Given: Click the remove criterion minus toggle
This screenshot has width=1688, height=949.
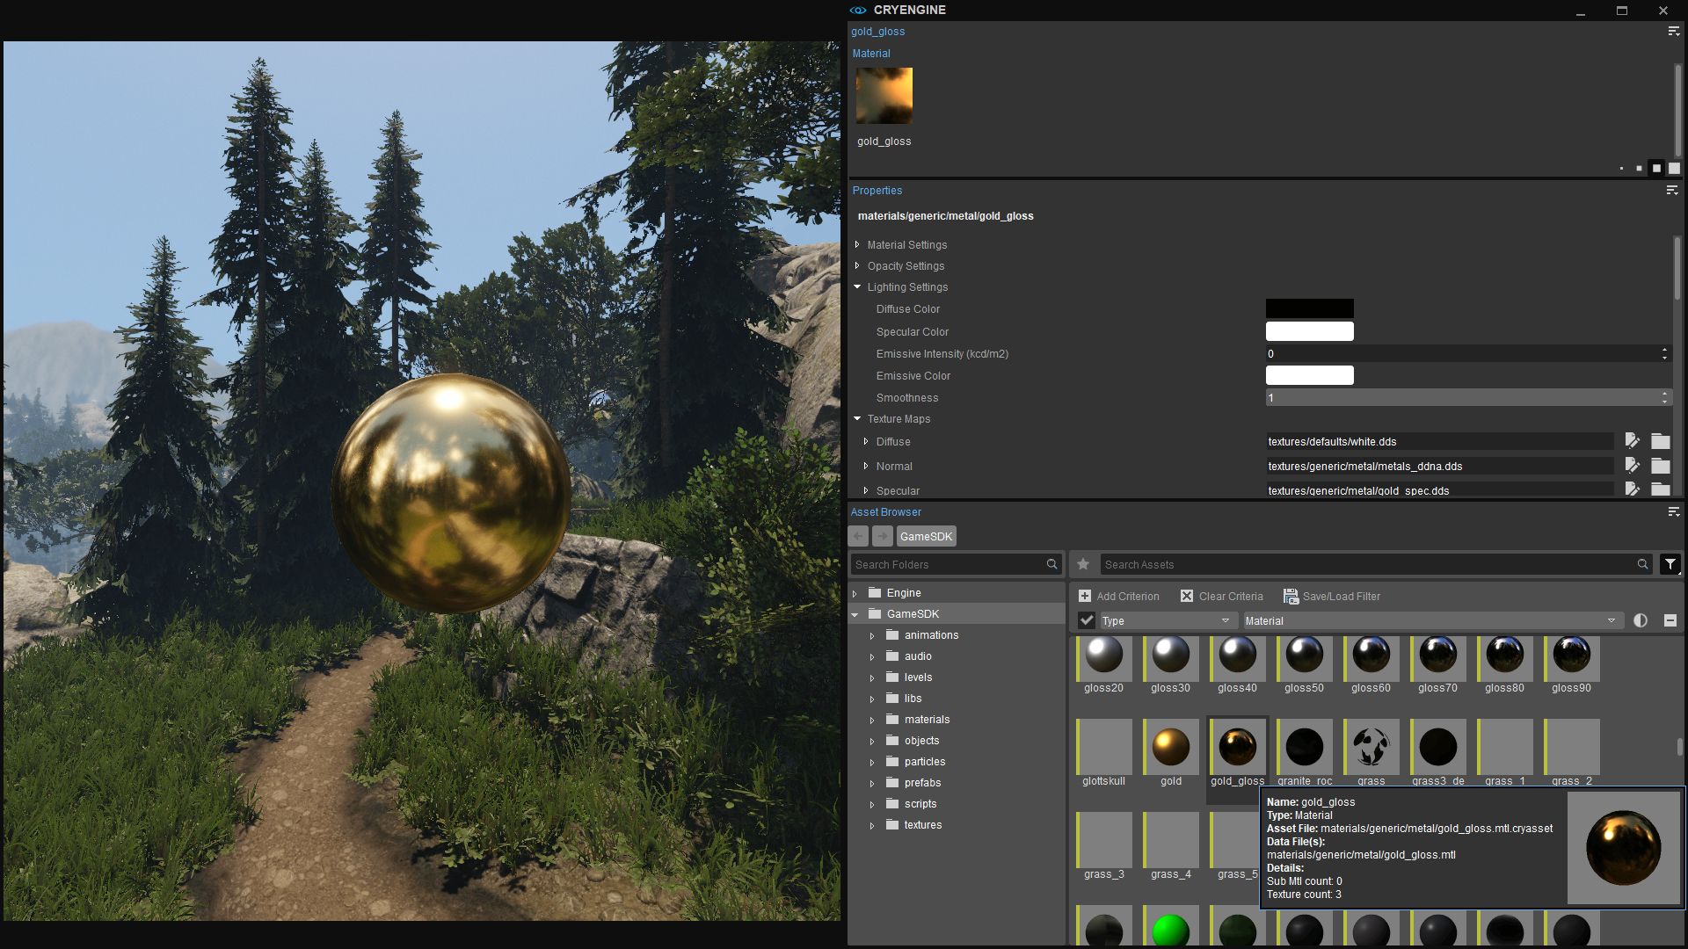Looking at the screenshot, I should pyautogui.click(x=1670, y=620).
